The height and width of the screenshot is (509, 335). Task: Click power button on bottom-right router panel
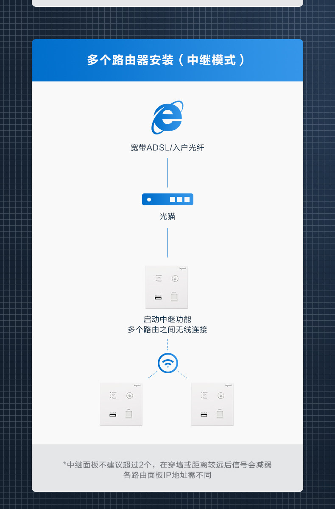tap(221, 396)
